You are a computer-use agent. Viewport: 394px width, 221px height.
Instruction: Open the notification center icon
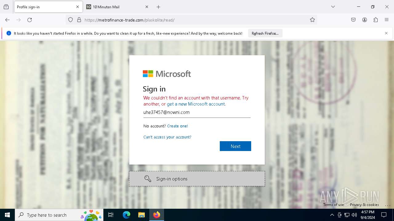point(384,215)
